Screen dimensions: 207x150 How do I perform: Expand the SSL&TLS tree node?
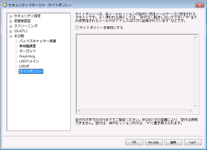(x=11, y=32)
